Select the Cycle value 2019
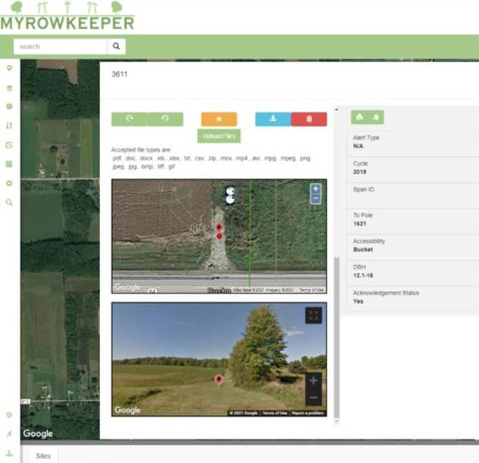Image resolution: width=479 pixels, height=463 pixels. point(359,172)
